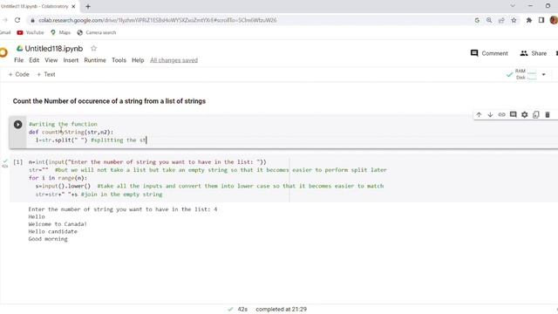Viewport: 558px width, 314px height.
Task: Open cell editor settings gear
Action: [525, 114]
